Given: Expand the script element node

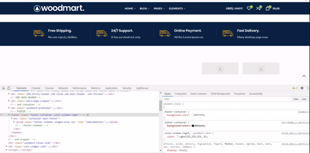Looking at the screenshot, I should [7, 150].
